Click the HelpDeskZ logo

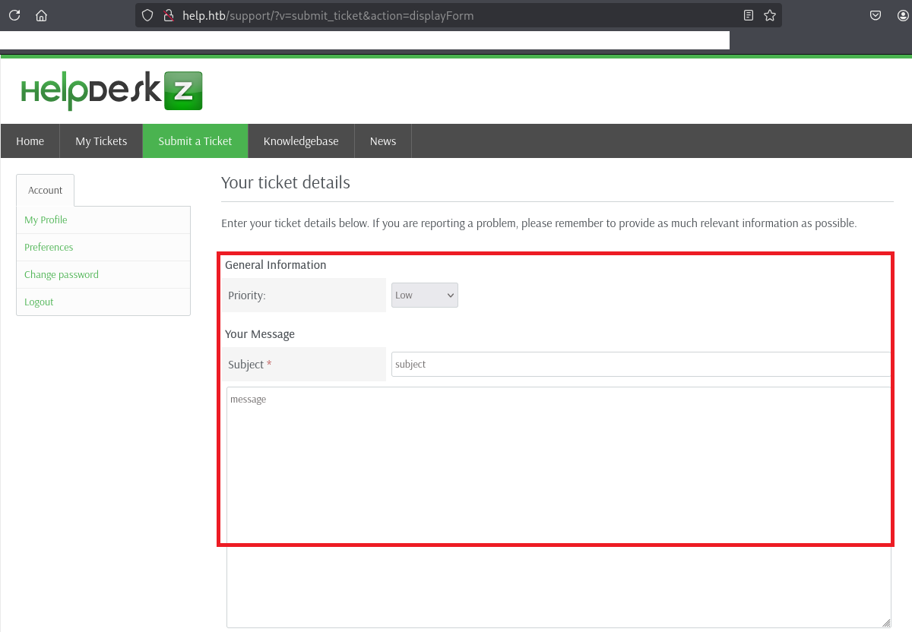point(111,91)
